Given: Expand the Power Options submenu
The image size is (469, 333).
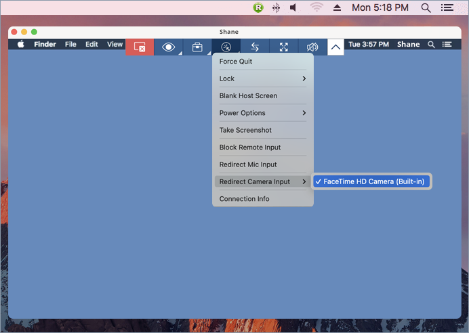Looking at the screenshot, I should [263, 113].
